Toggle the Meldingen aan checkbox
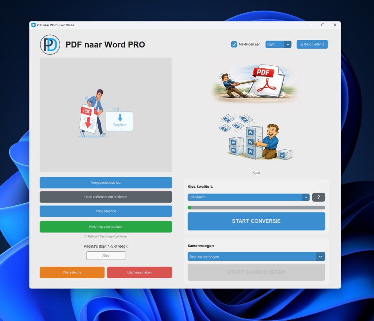This screenshot has height=321, width=374. (234, 45)
